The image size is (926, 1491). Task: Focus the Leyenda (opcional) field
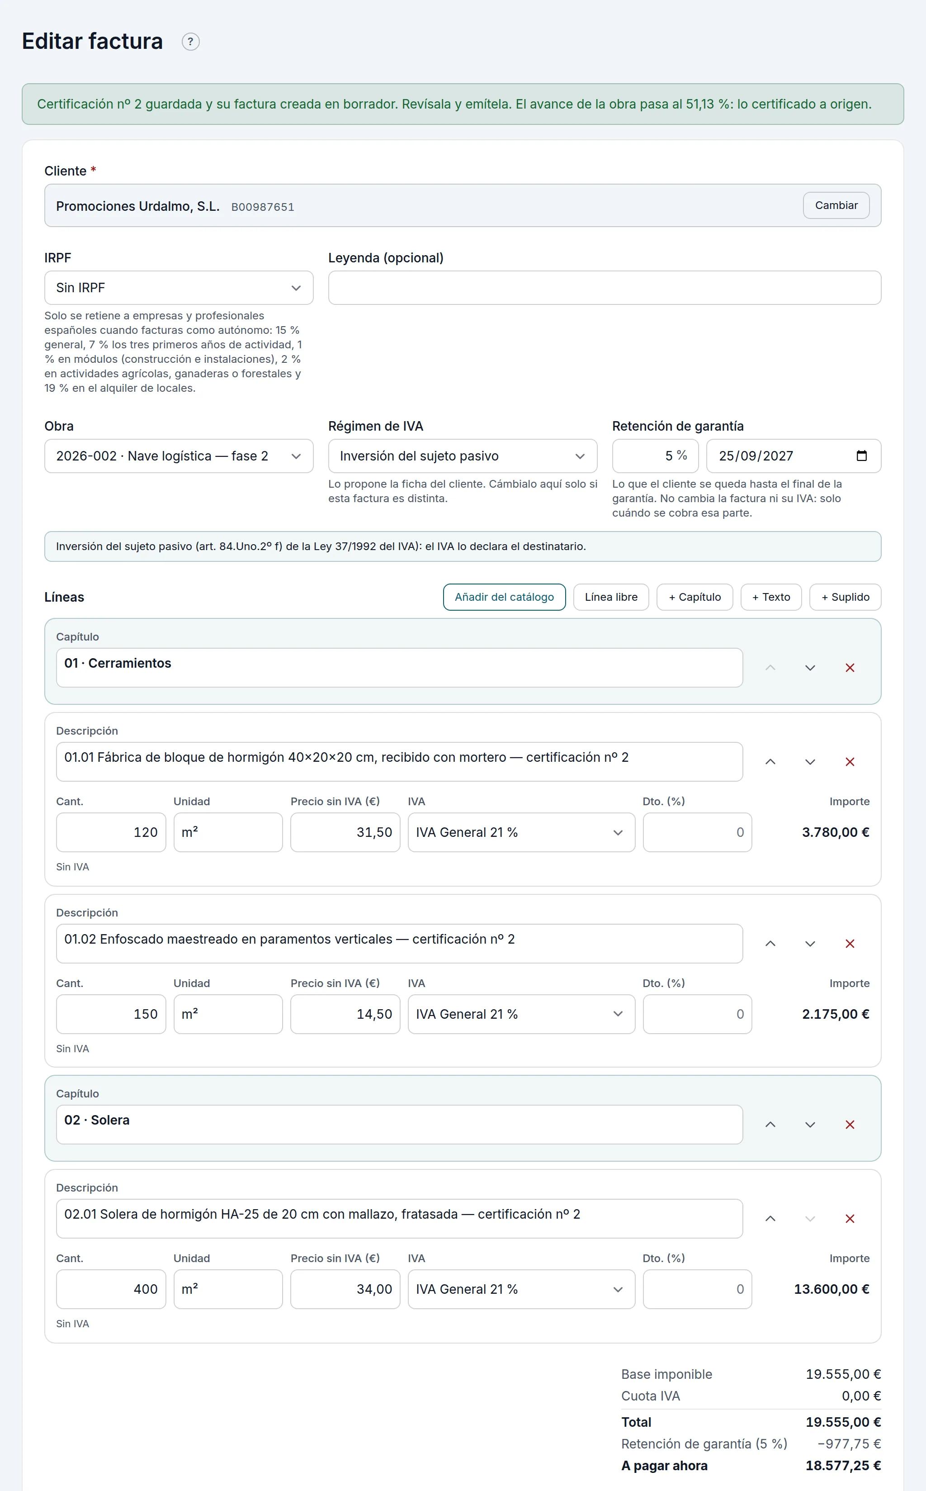point(605,288)
